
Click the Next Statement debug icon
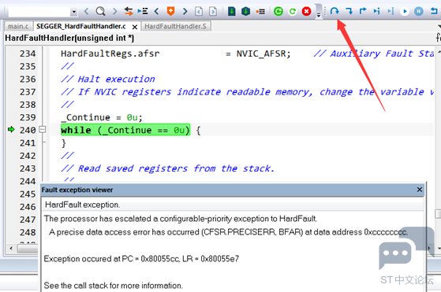point(376,11)
